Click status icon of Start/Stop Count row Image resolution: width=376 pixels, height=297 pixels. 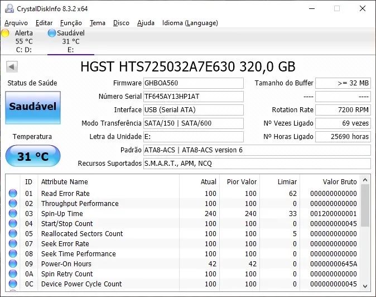(13, 224)
